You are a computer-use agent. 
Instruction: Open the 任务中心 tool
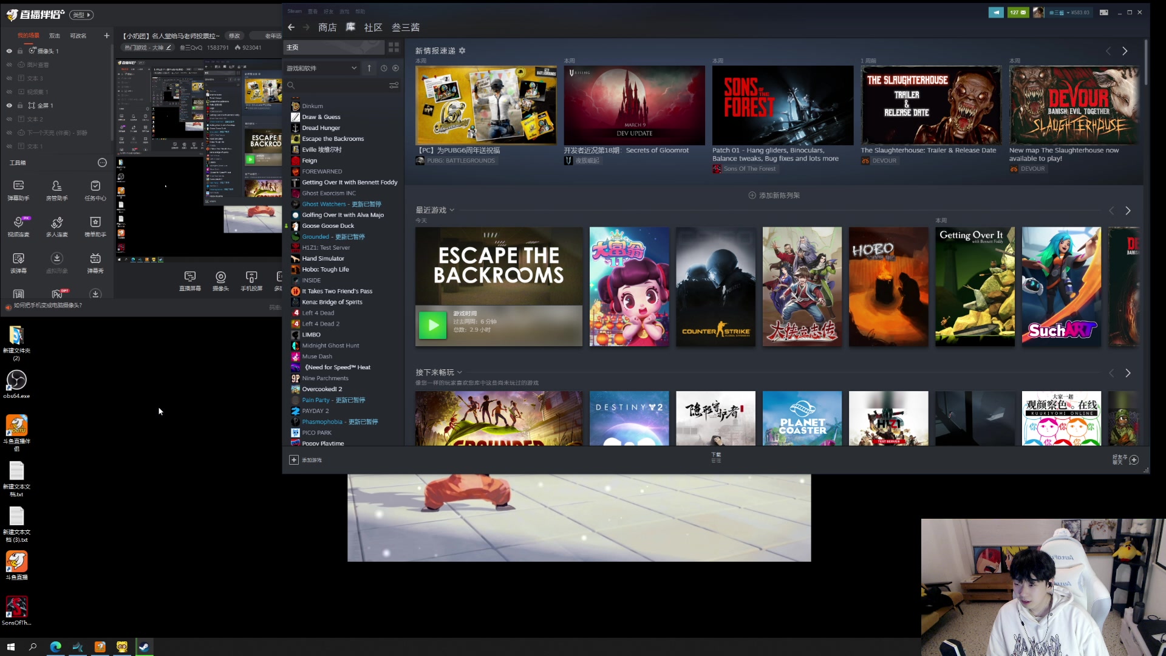(x=95, y=186)
